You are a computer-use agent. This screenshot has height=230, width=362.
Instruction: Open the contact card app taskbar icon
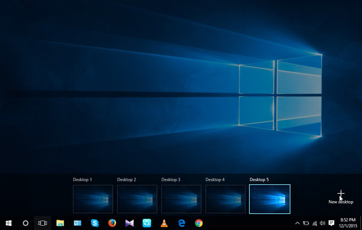click(77, 223)
